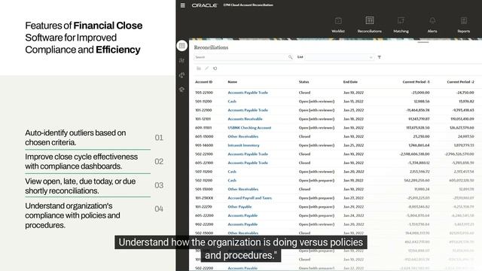Select account ID 609-11101
The image size is (482, 271).
click(x=203, y=128)
